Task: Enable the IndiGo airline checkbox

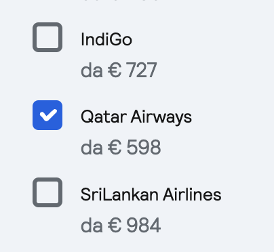Action: [47, 37]
